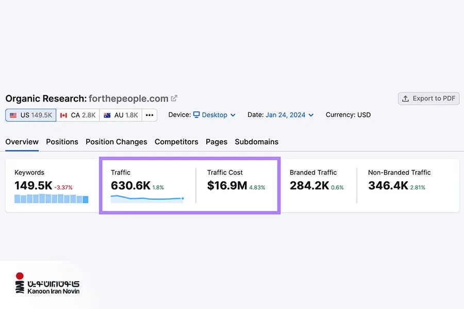Open more countries ellipsis menu
Screen dimensions: 464x309
click(150, 115)
